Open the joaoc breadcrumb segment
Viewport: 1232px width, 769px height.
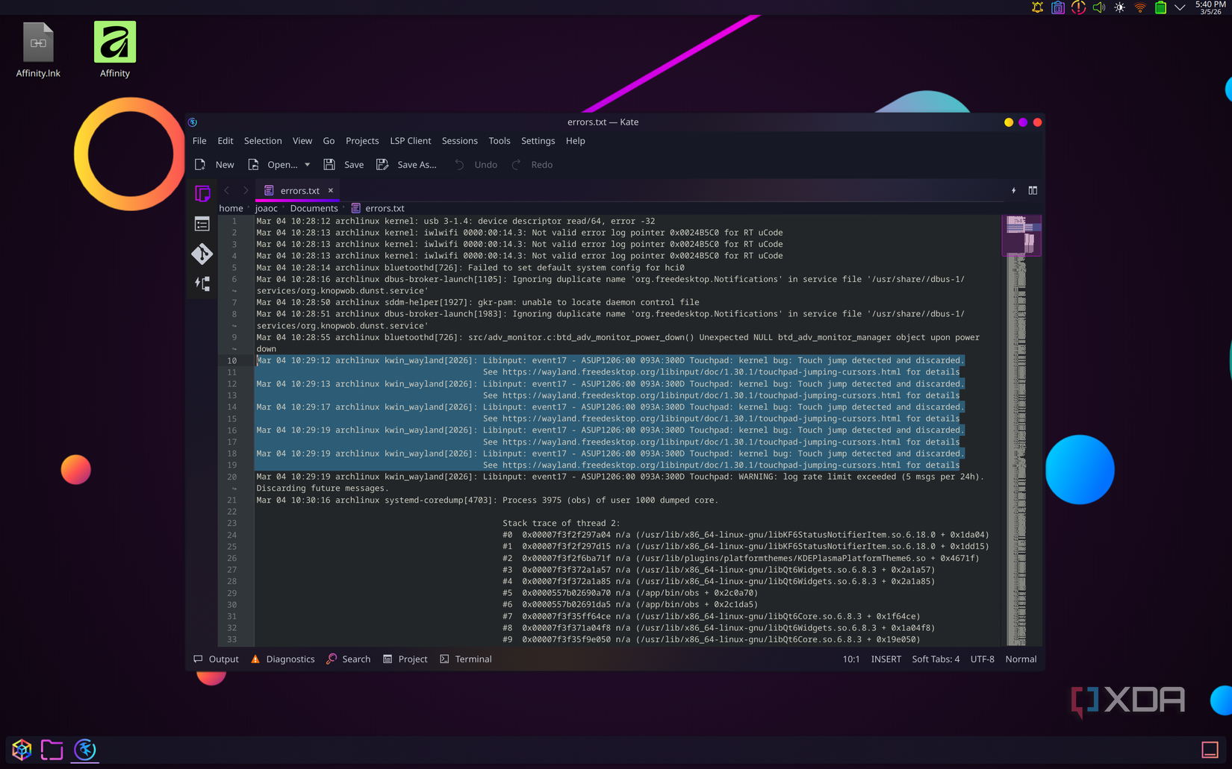(x=266, y=208)
